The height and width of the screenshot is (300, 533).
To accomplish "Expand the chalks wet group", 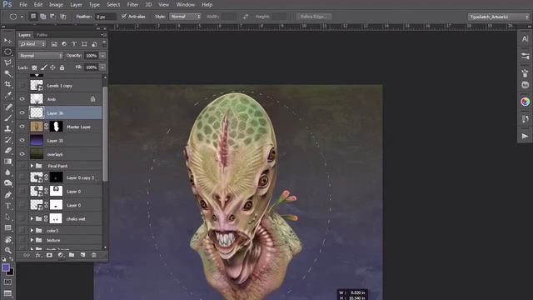I will click(32, 218).
